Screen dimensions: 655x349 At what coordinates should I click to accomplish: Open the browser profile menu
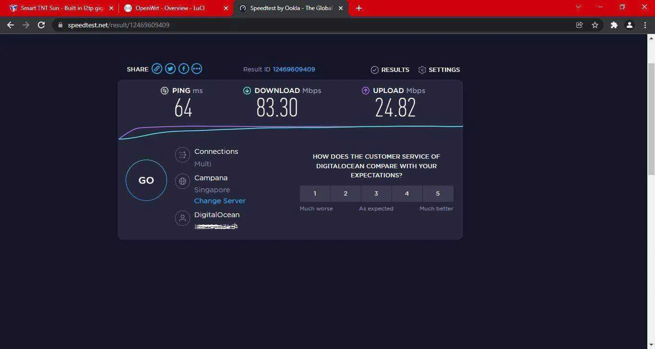(630, 25)
